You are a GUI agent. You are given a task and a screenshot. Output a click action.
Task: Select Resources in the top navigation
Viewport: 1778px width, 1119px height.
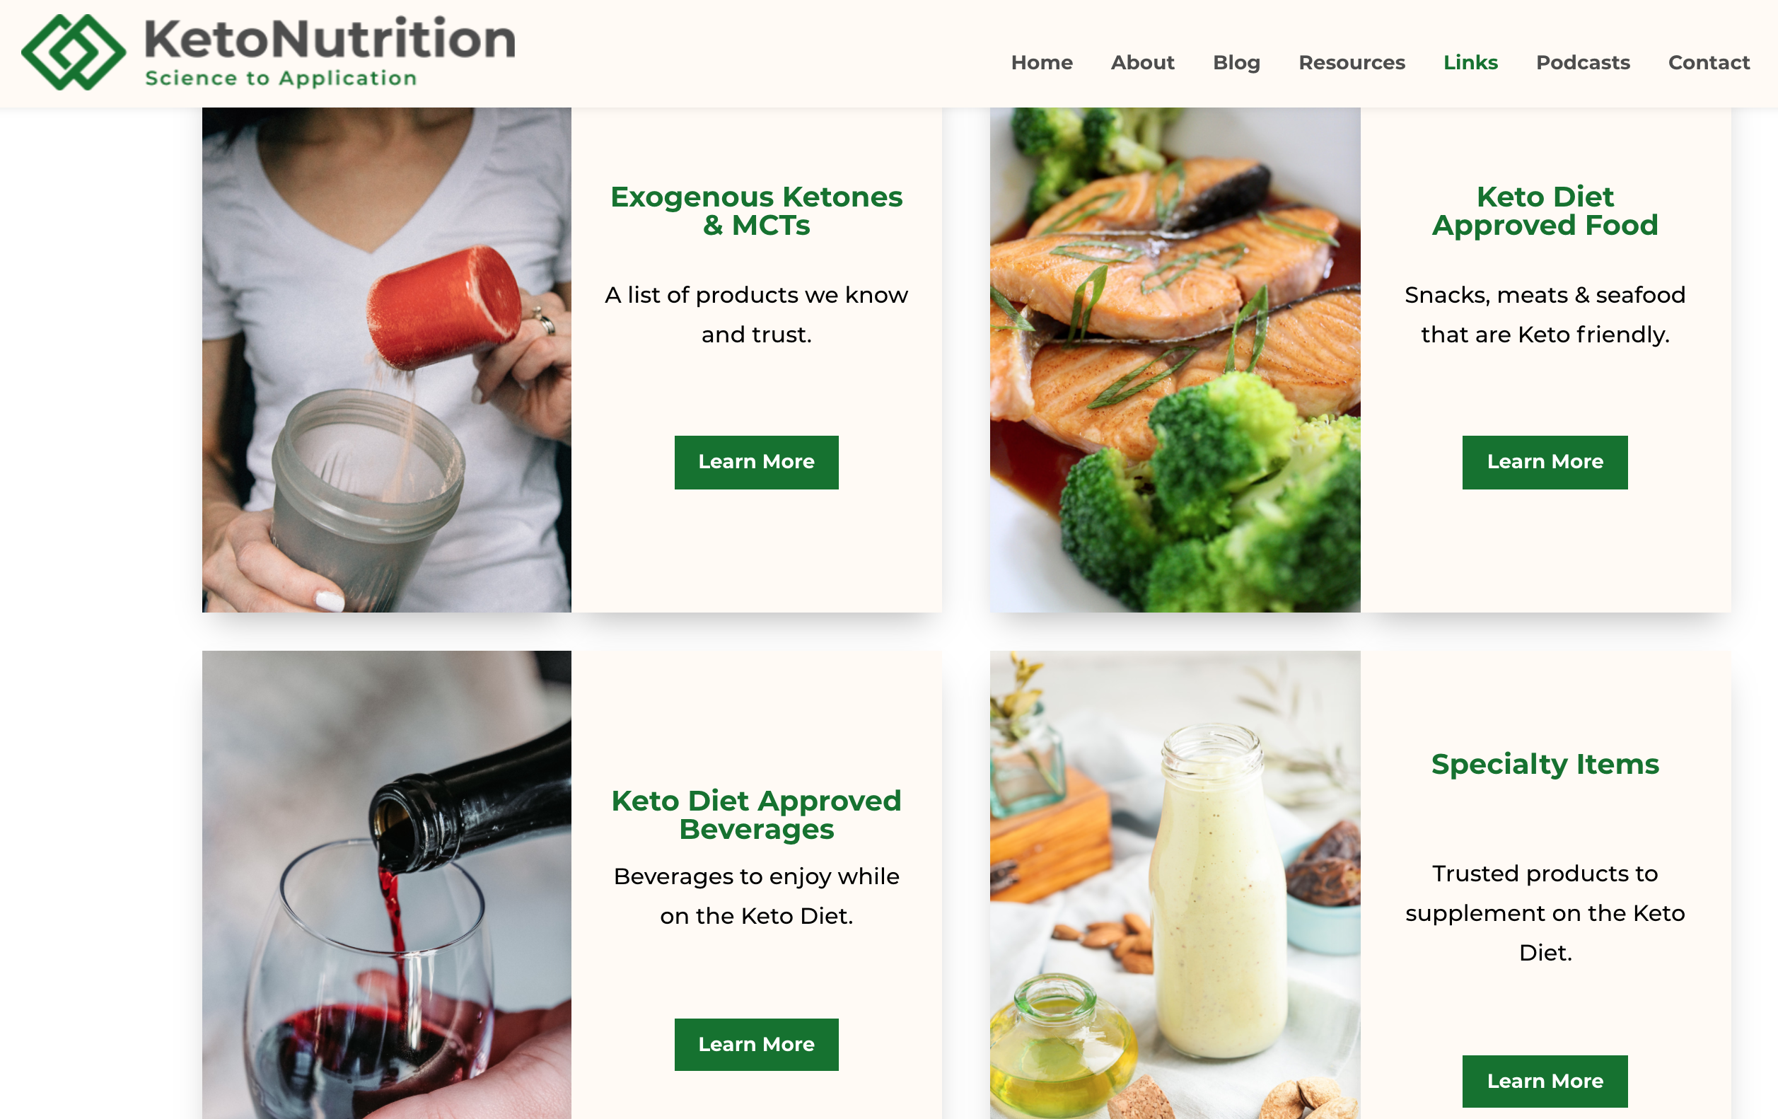point(1352,63)
